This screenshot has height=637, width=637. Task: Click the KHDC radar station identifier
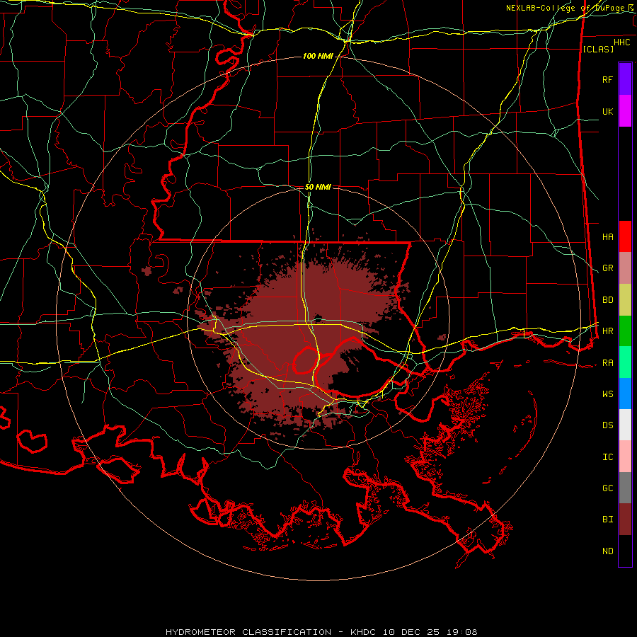pyautogui.click(x=362, y=632)
